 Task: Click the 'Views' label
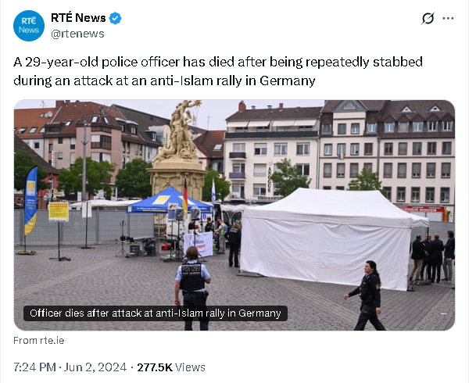pyautogui.click(x=191, y=367)
